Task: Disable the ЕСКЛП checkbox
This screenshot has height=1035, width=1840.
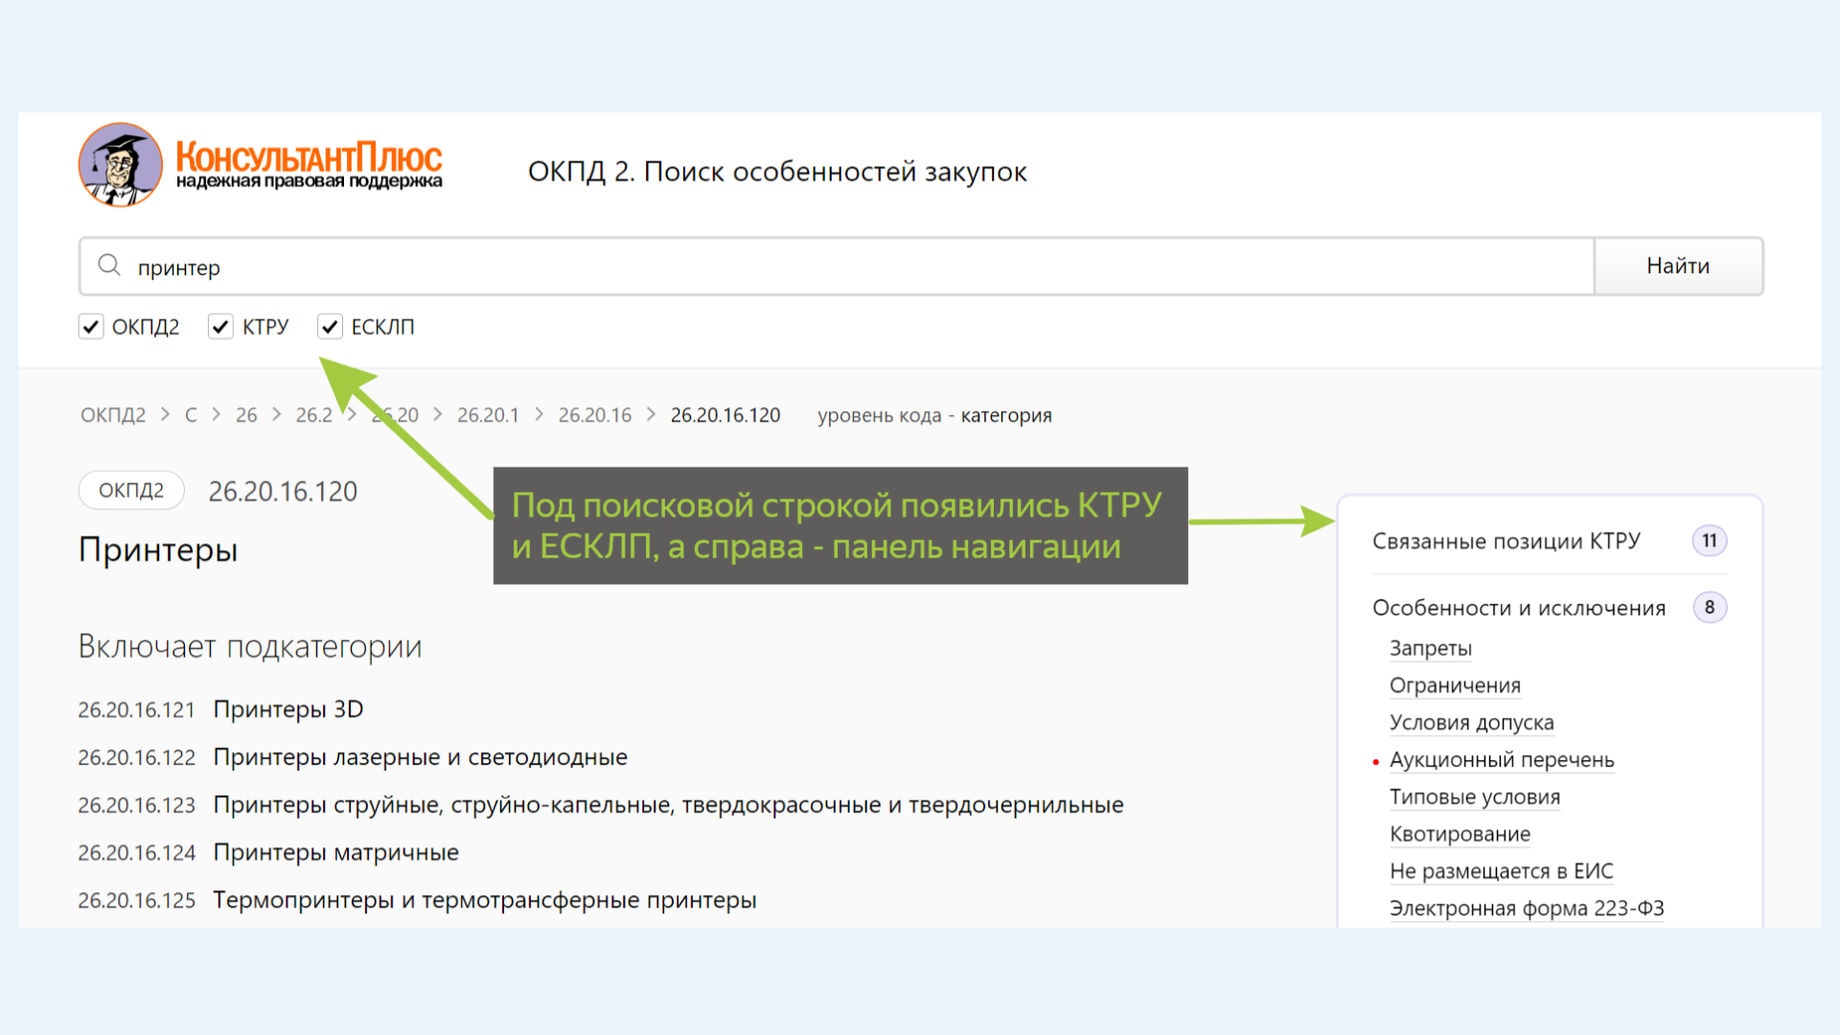Action: pos(331,327)
